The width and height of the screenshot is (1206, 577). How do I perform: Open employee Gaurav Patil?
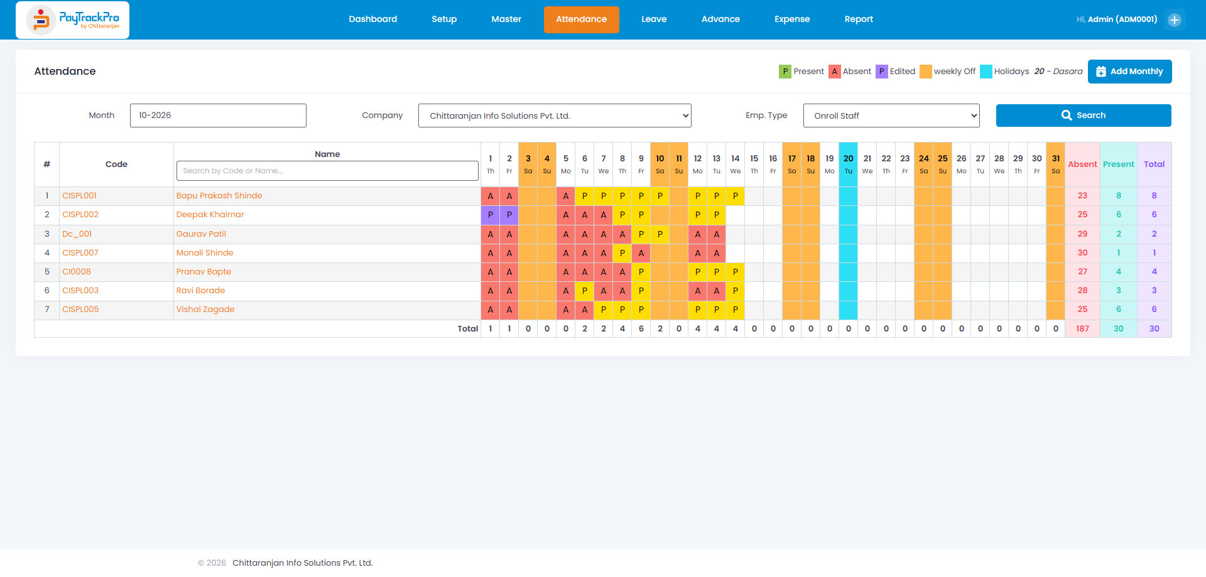pos(201,234)
